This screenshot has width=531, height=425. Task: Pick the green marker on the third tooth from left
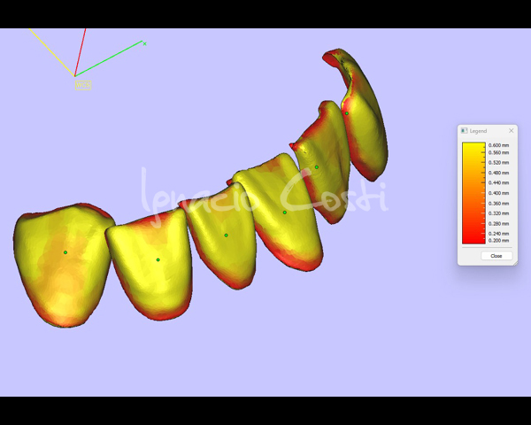(x=226, y=236)
